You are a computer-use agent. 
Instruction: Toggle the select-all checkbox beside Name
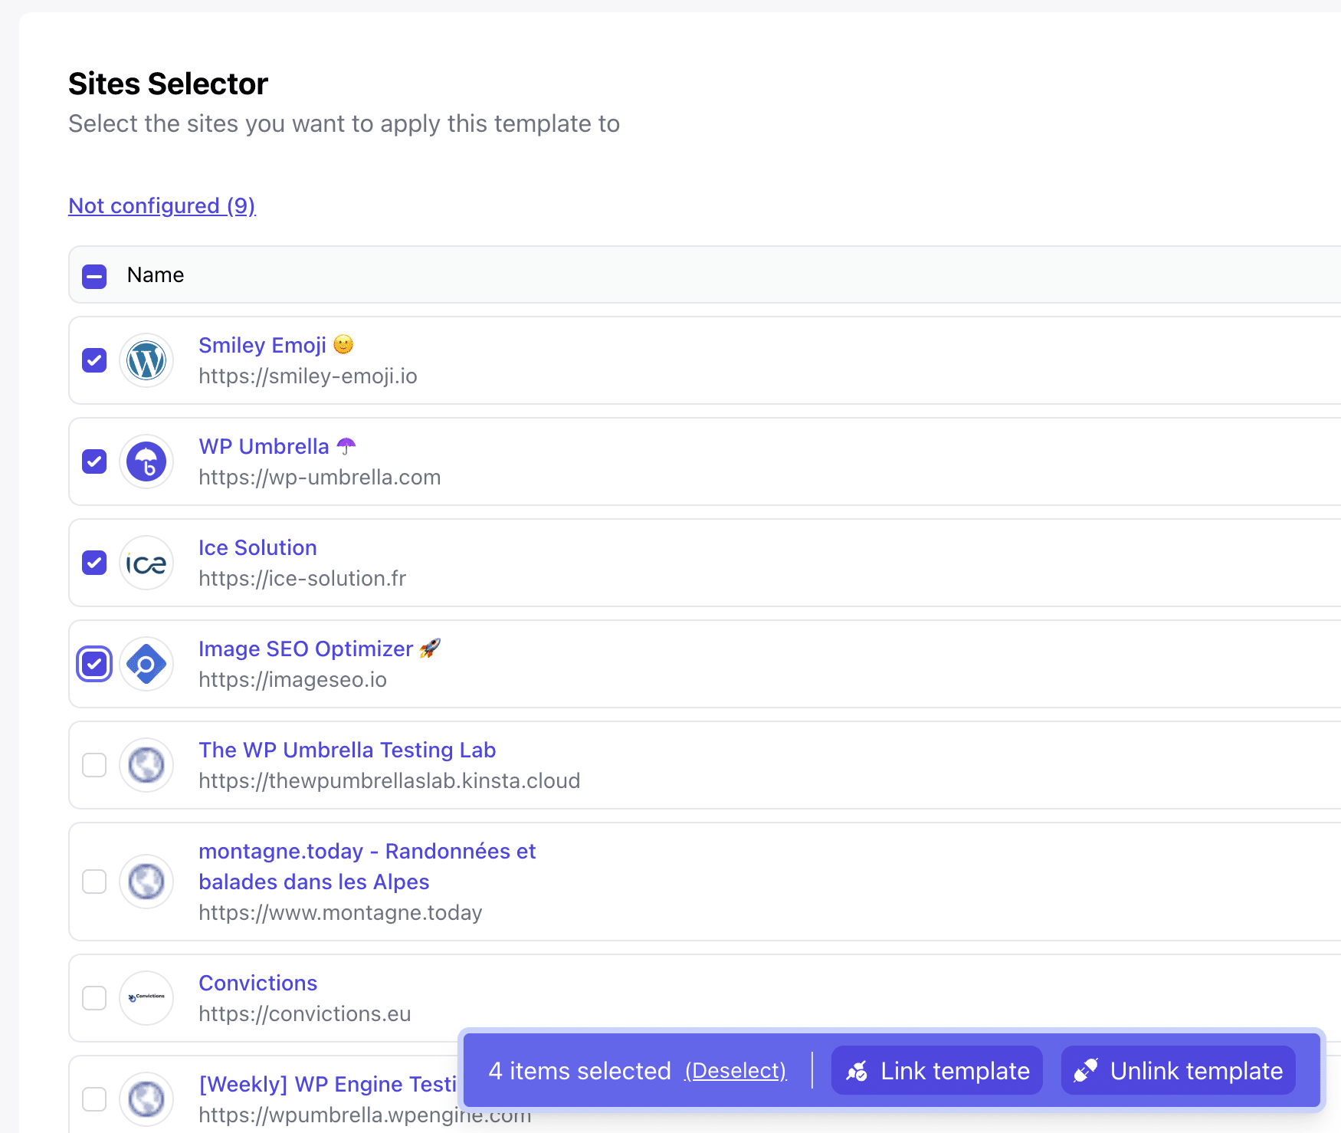(94, 276)
